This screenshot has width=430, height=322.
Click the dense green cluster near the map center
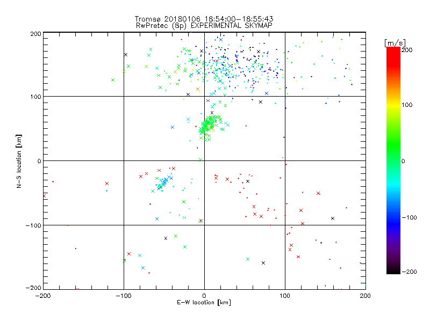pos(210,126)
